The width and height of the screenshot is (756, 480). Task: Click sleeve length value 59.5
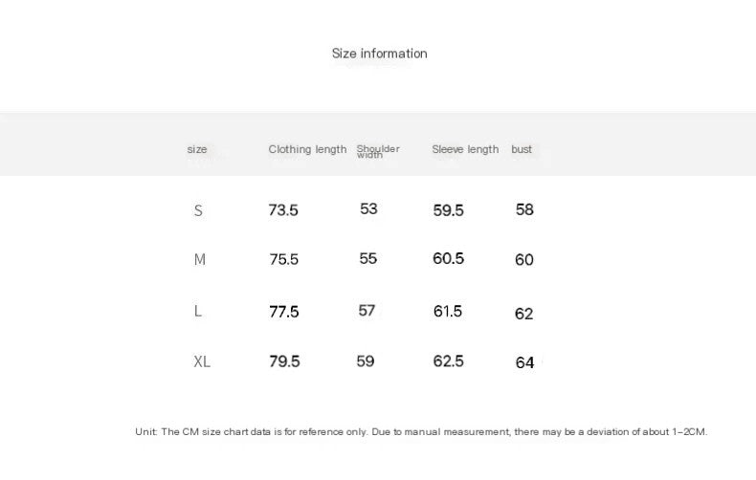(x=448, y=210)
